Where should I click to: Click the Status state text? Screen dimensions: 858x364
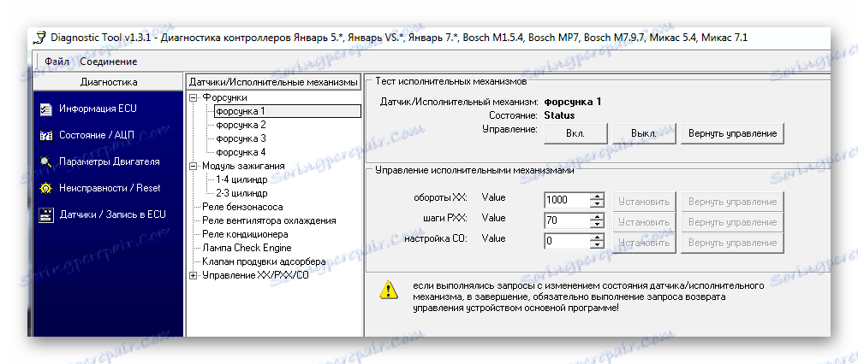[559, 115]
